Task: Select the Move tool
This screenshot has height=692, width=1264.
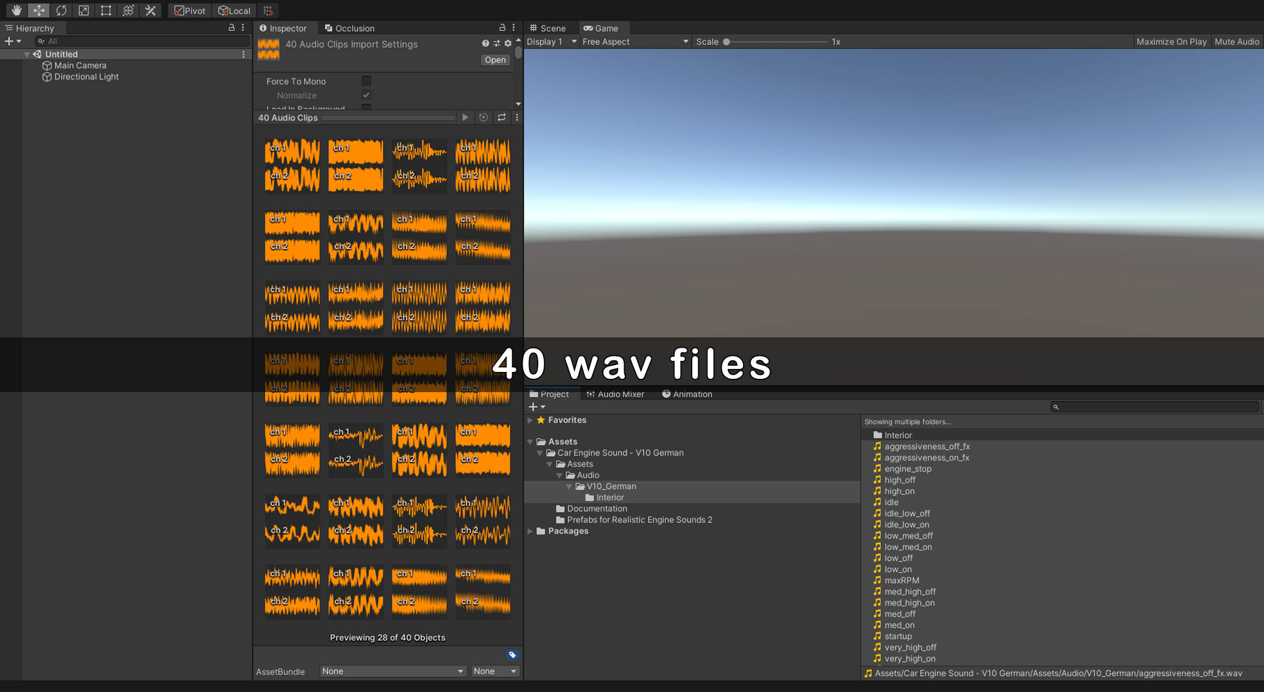Action: coord(39,10)
